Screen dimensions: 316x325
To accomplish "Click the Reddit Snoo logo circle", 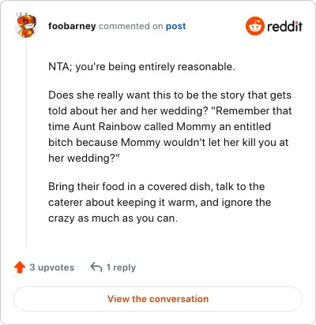I will pos(254,26).
